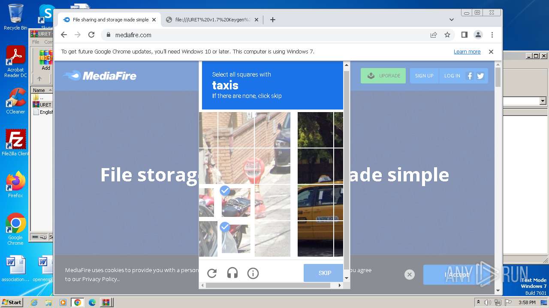Open Windows Media Player from taskbar
Image resolution: width=549 pixels, height=308 pixels.
coord(63,302)
